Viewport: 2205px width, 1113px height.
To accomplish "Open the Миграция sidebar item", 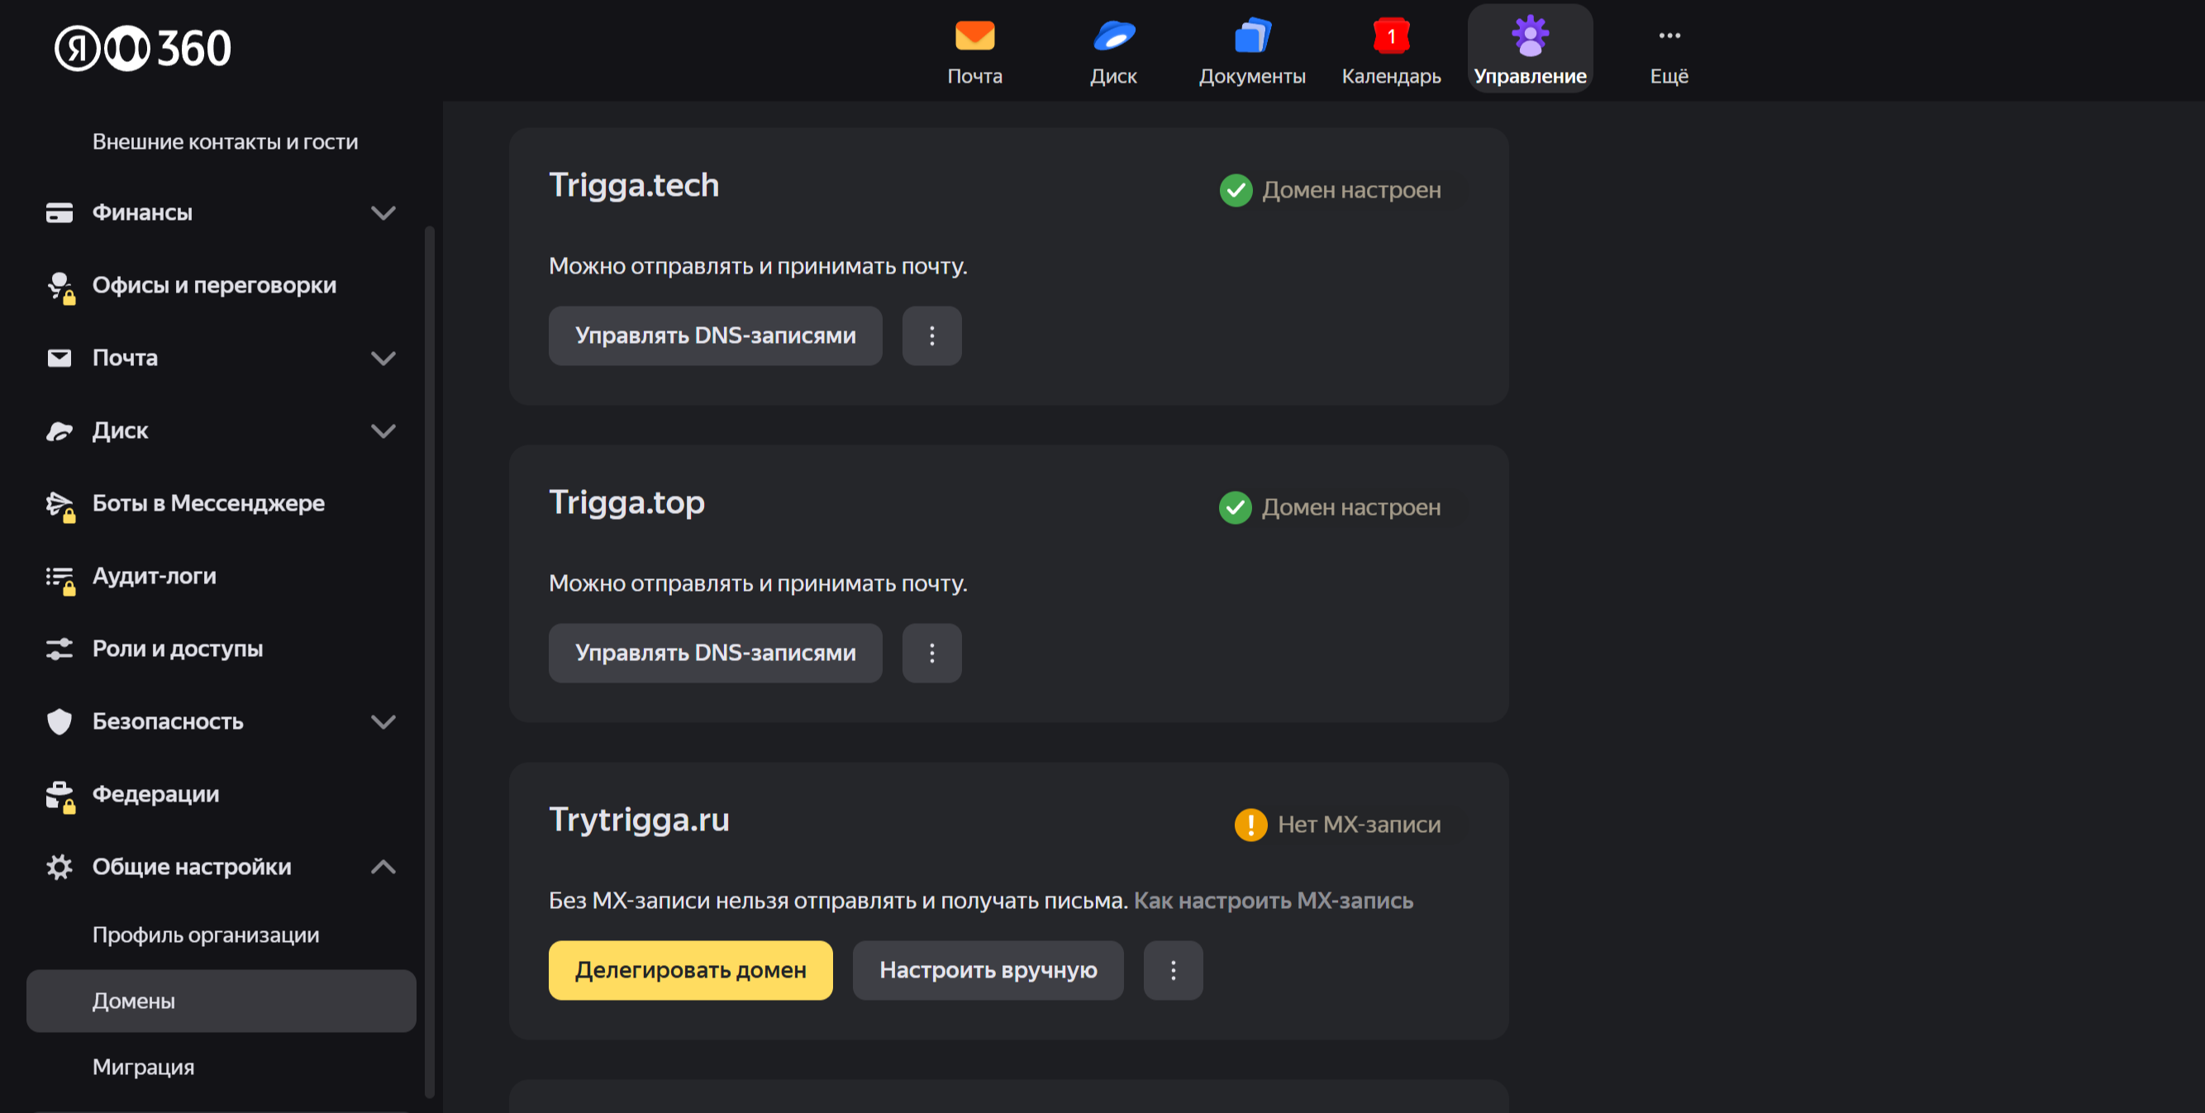I will pos(143,1067).
